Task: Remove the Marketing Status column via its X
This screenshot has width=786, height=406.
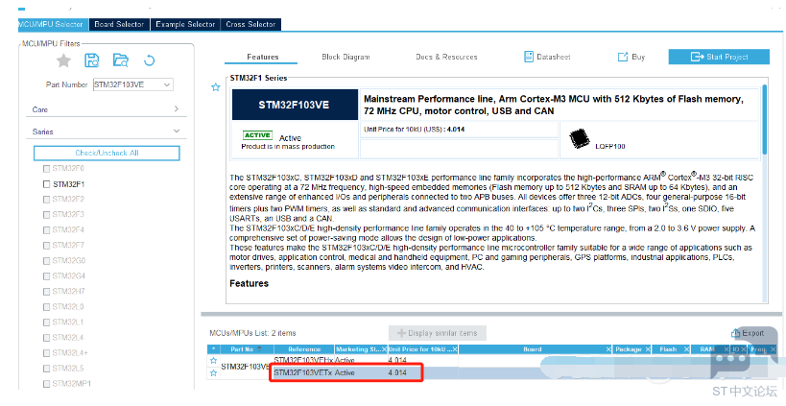Action: click(x=385, y=349)
